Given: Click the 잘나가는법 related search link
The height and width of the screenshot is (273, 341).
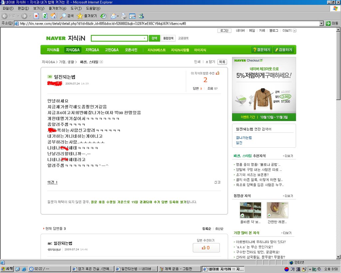Looking at the screenshot, I should click(x=244, y=138).
